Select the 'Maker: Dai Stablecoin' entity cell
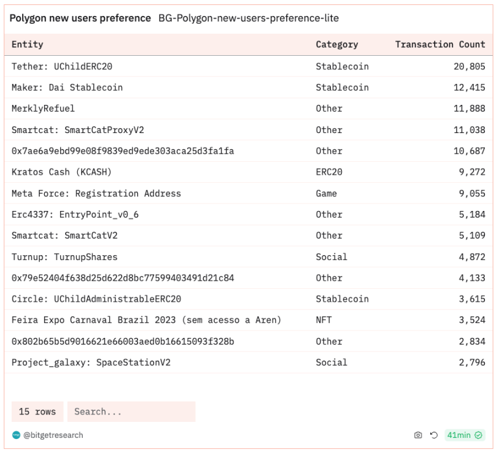496x455 pixels. point(67,88)
